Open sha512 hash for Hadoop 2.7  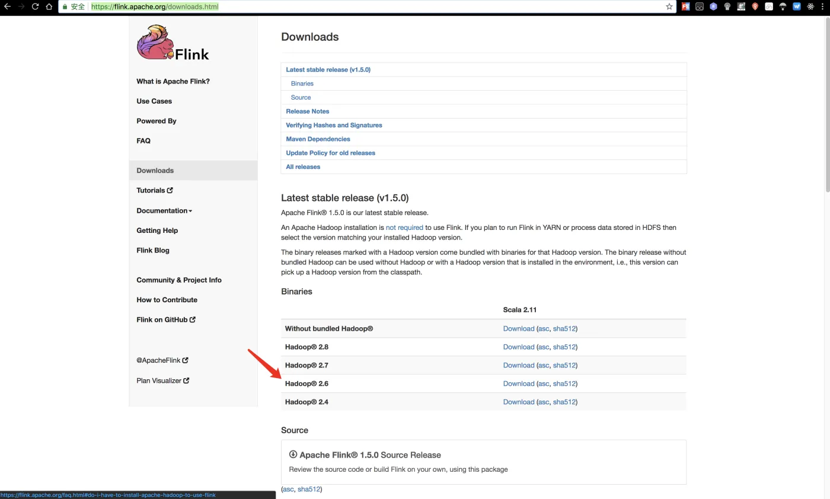[x=564, y=365]
